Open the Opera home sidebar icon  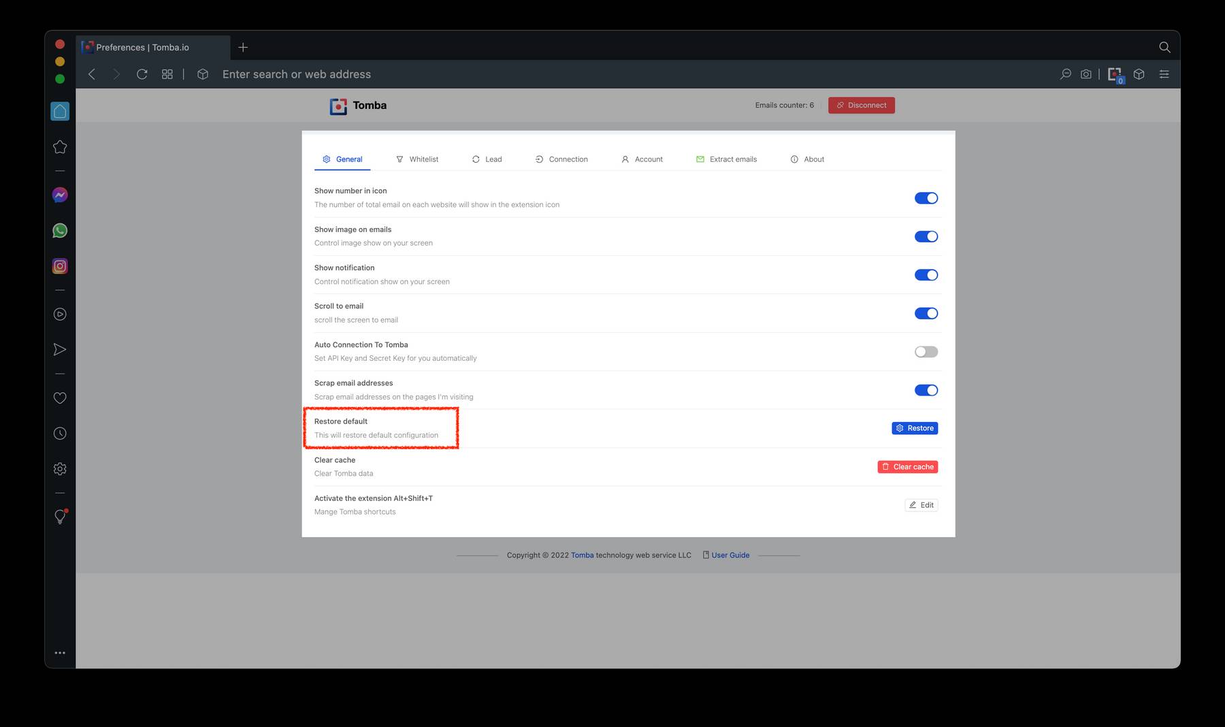tap(60, 112)
